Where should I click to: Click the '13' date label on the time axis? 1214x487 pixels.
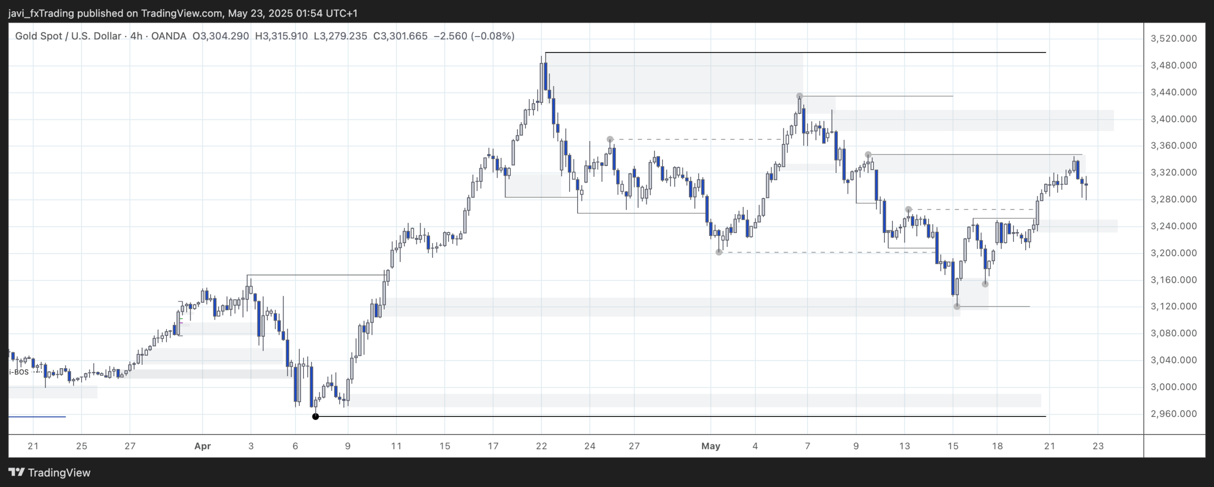click(x=905, y=446)
